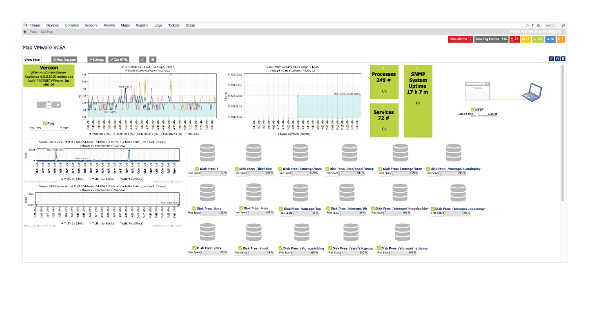Select the View Map tab
This screenshot has width=589, height=309.
[32, 59]
